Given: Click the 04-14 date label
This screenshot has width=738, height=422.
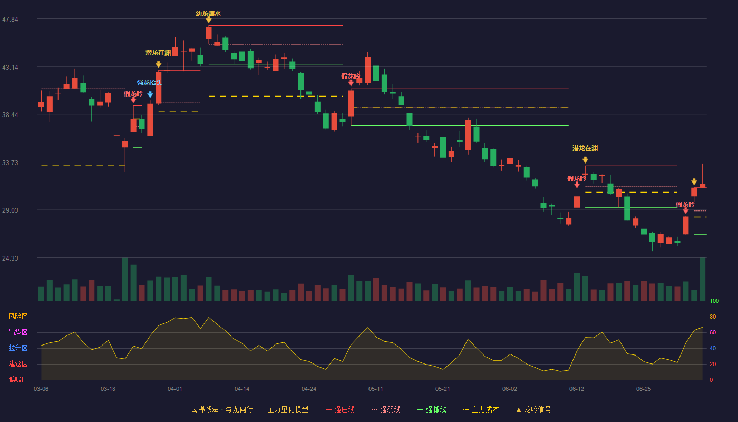Looking at the screenshot, I should [x=242, y=389].
